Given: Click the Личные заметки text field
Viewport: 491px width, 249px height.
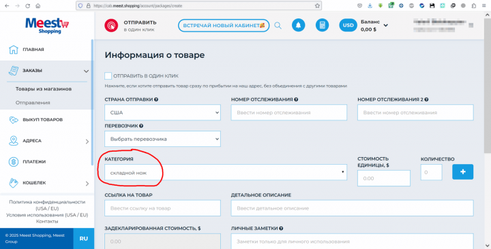Looking at the screenshot, I should pyautogui.click(x=353, y=242).
